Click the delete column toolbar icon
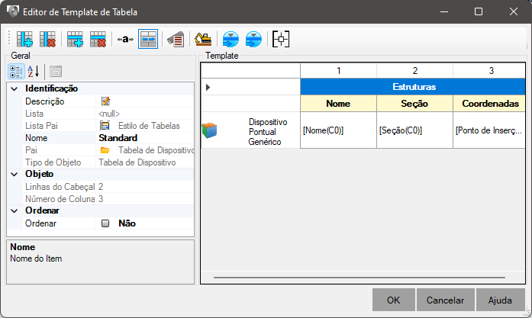The width and height of the screenshot is (532, 318). coord(47,40)
